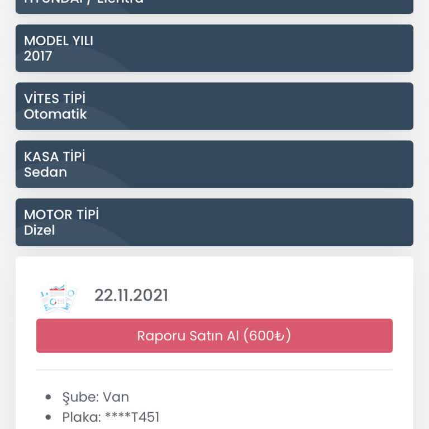
Task: Select the Sedan body type value
Action: click(45, 172)
